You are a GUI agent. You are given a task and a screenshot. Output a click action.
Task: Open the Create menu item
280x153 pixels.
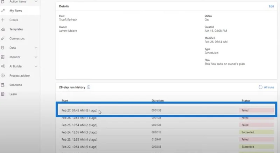14,20
